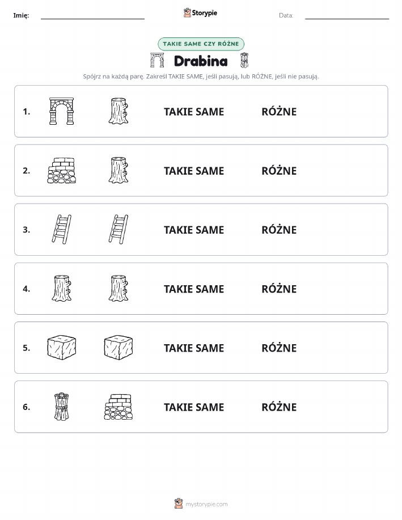Click the left tree stump in row 4
This screenshot has width=402, height=520.
pos(61,289)
